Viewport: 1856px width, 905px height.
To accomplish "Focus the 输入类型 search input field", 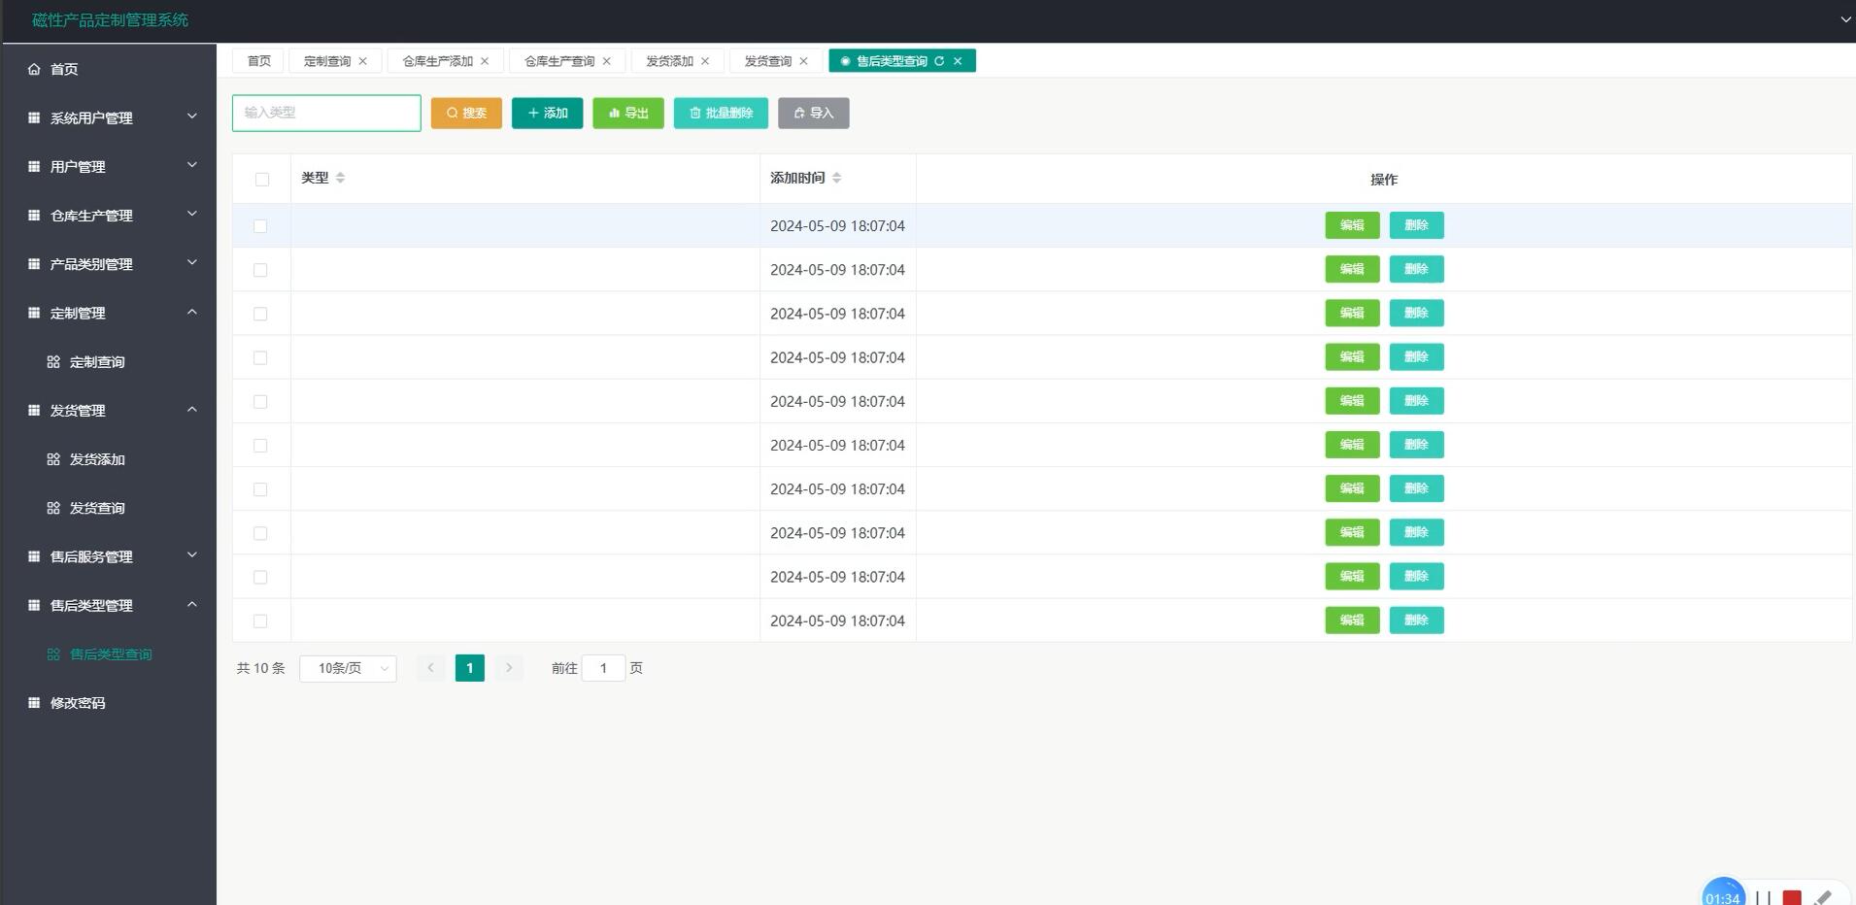I will click(x=326, y=114).
